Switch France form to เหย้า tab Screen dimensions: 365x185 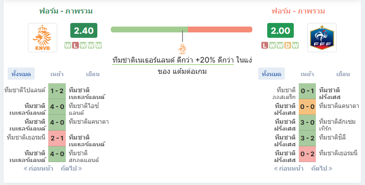pos(307,74)
